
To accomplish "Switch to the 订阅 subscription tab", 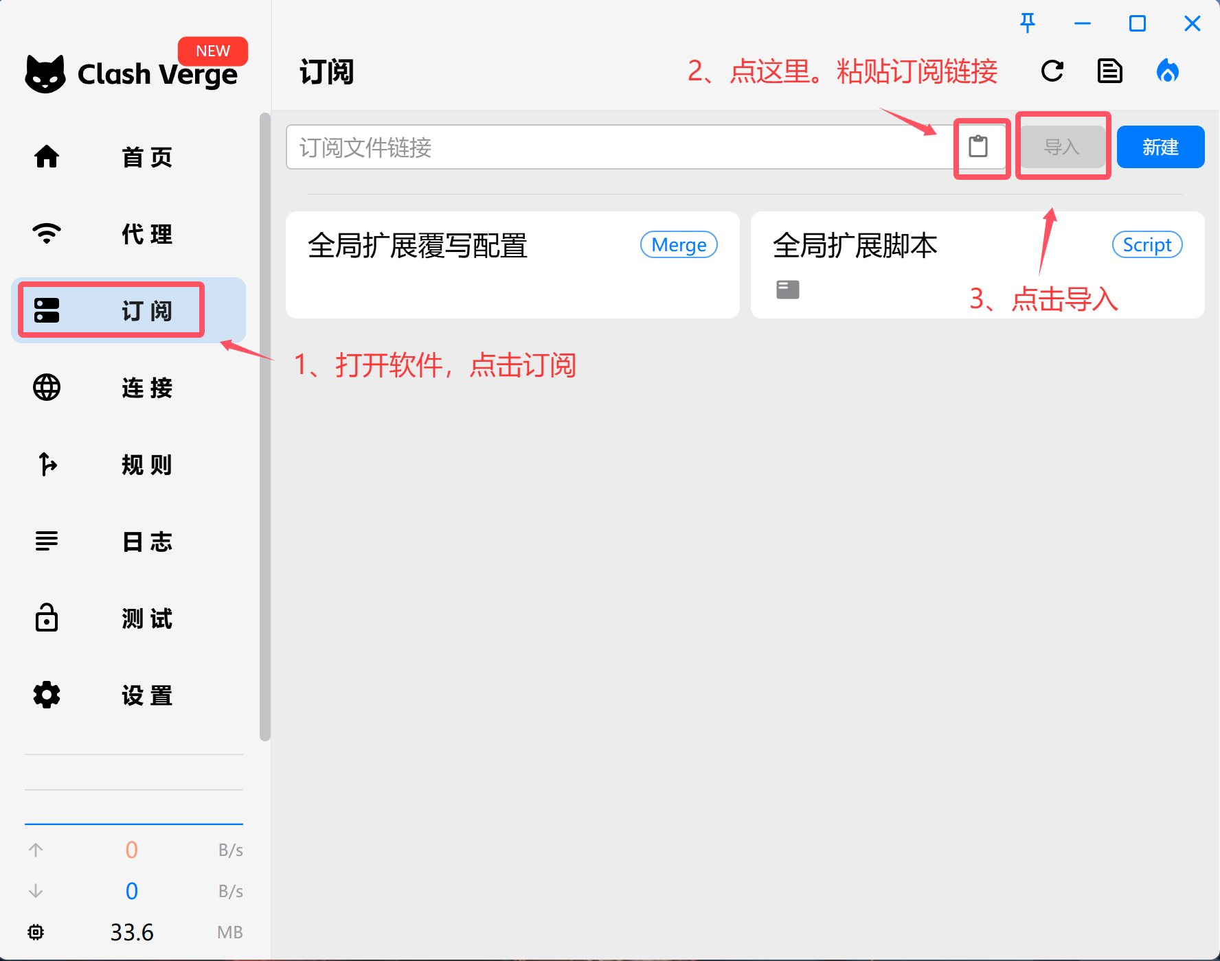I will [x=133, y=310].
